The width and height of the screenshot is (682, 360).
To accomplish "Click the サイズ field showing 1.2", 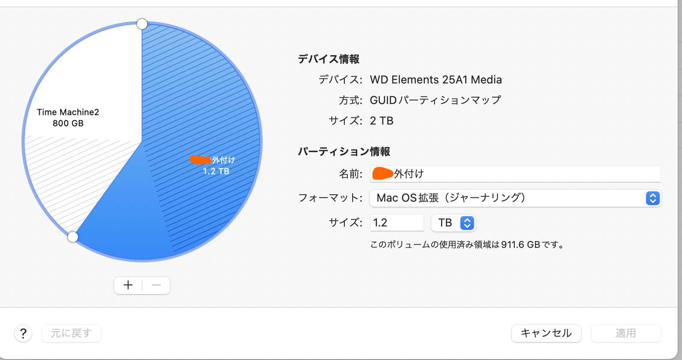I will coord(397,223).
